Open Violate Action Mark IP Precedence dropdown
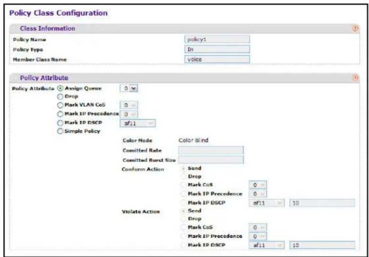Screen dimensions: 369x257 click(x=258, y=236)
